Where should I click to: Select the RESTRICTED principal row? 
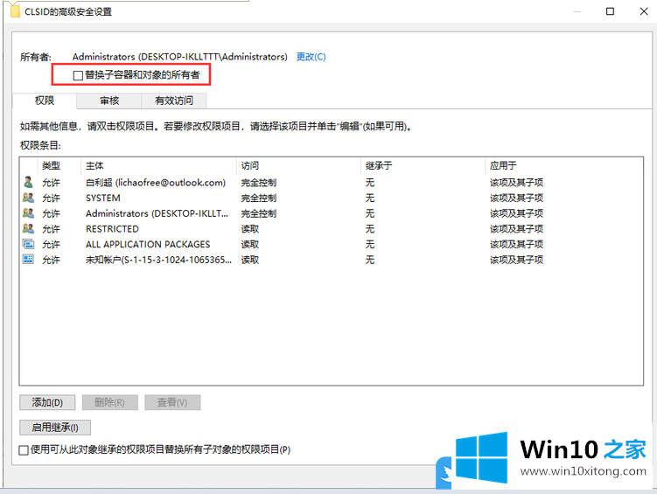click(x=112, y=229)
